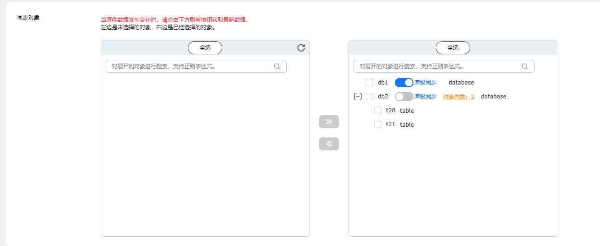Click the 对象总数: 2 link
The image size is (600, 246).
coord(458,97)
